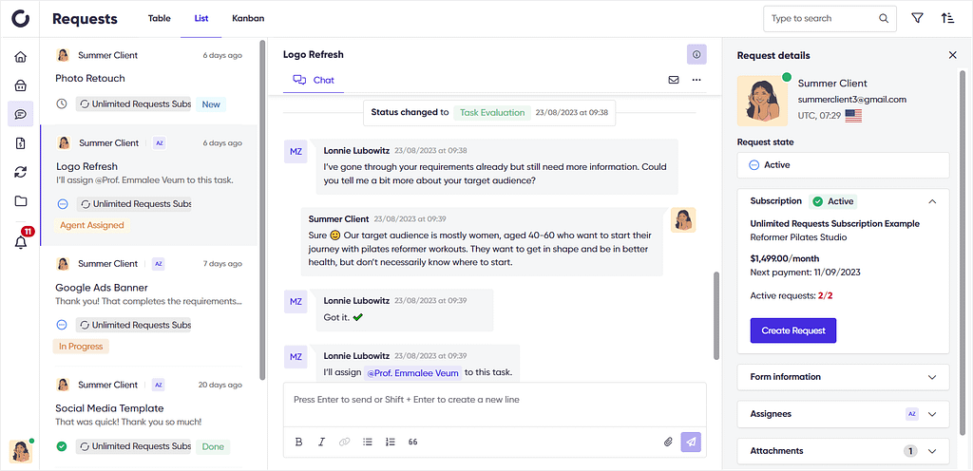
Task: Send the message with paper plane button
Action: click(692, 442)
